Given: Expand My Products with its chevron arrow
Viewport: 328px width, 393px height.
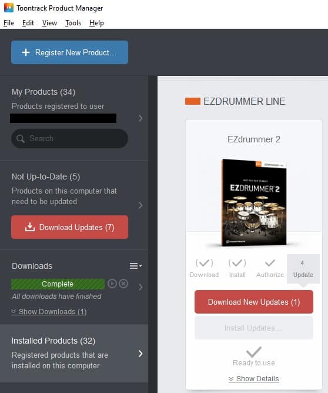Looking at the screenshot, I should coord(140,118).
